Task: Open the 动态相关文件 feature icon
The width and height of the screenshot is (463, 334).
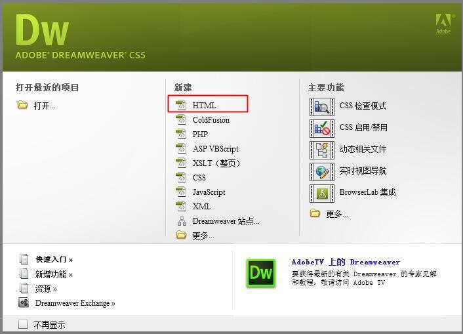Action: point(322,150)
